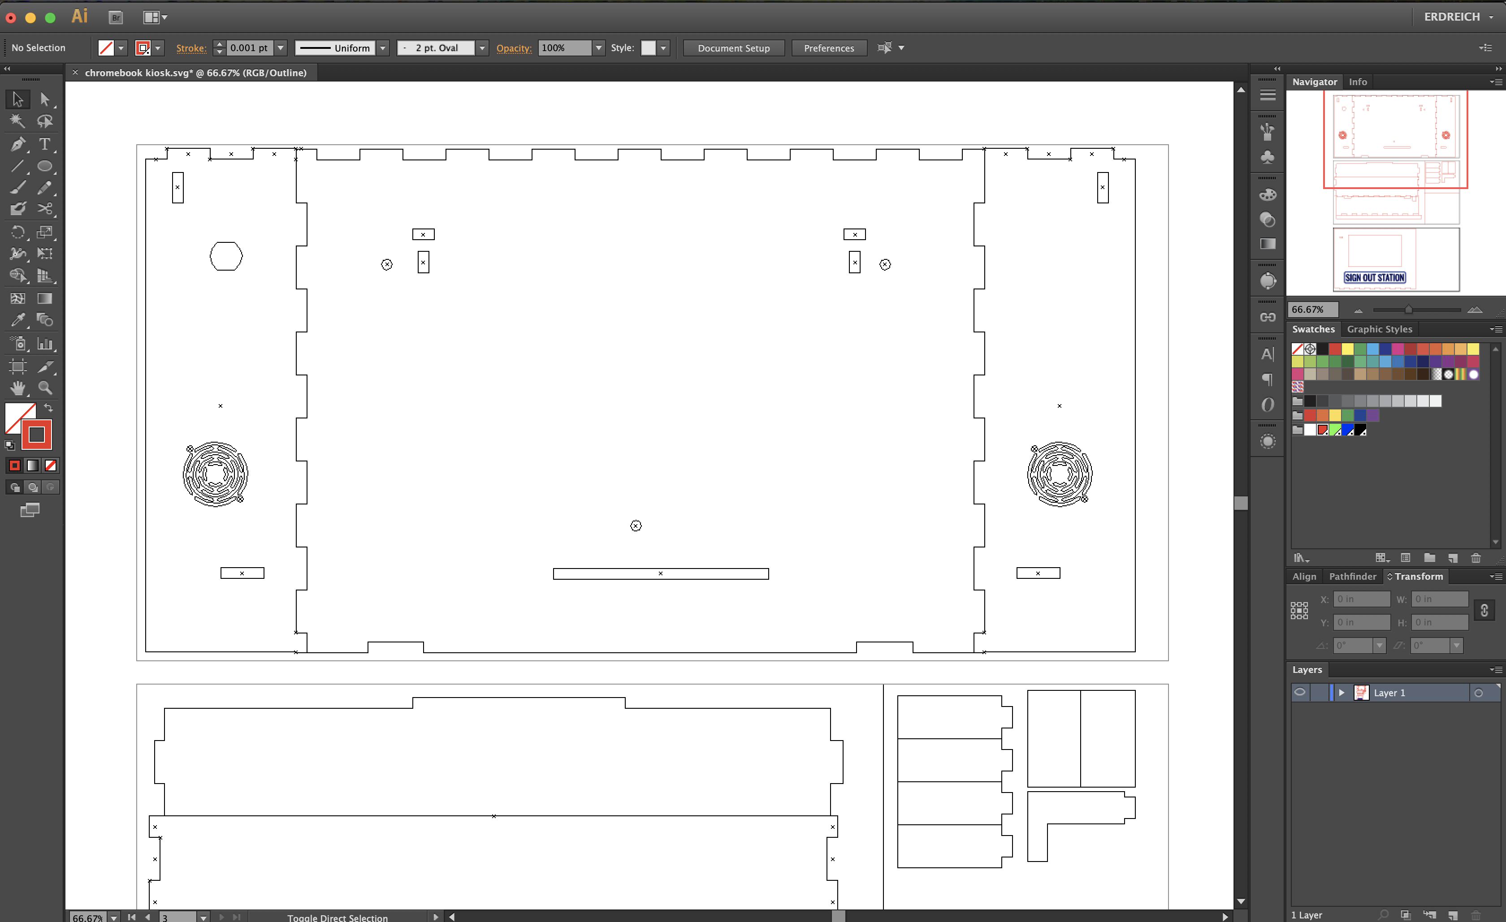Toggle visibility of Layer 1
The image size is (1506, 922).
coord(1300,692)
